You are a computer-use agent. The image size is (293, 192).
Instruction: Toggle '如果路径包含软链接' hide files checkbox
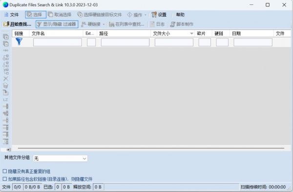(x=5, y=179)
